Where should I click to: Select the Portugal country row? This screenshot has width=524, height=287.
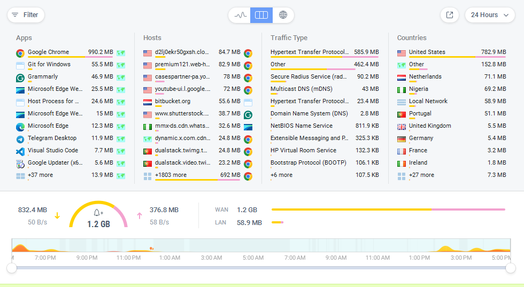(451, 114)
